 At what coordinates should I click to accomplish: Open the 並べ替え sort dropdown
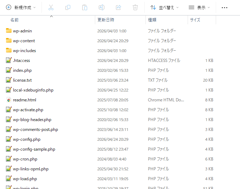pos(164,7)
